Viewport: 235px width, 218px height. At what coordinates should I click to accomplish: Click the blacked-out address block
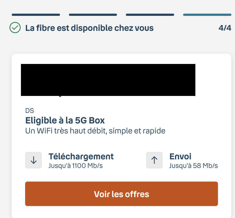coord(108,80)
